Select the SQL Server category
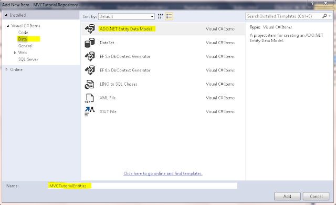 (x=28, y=59)
